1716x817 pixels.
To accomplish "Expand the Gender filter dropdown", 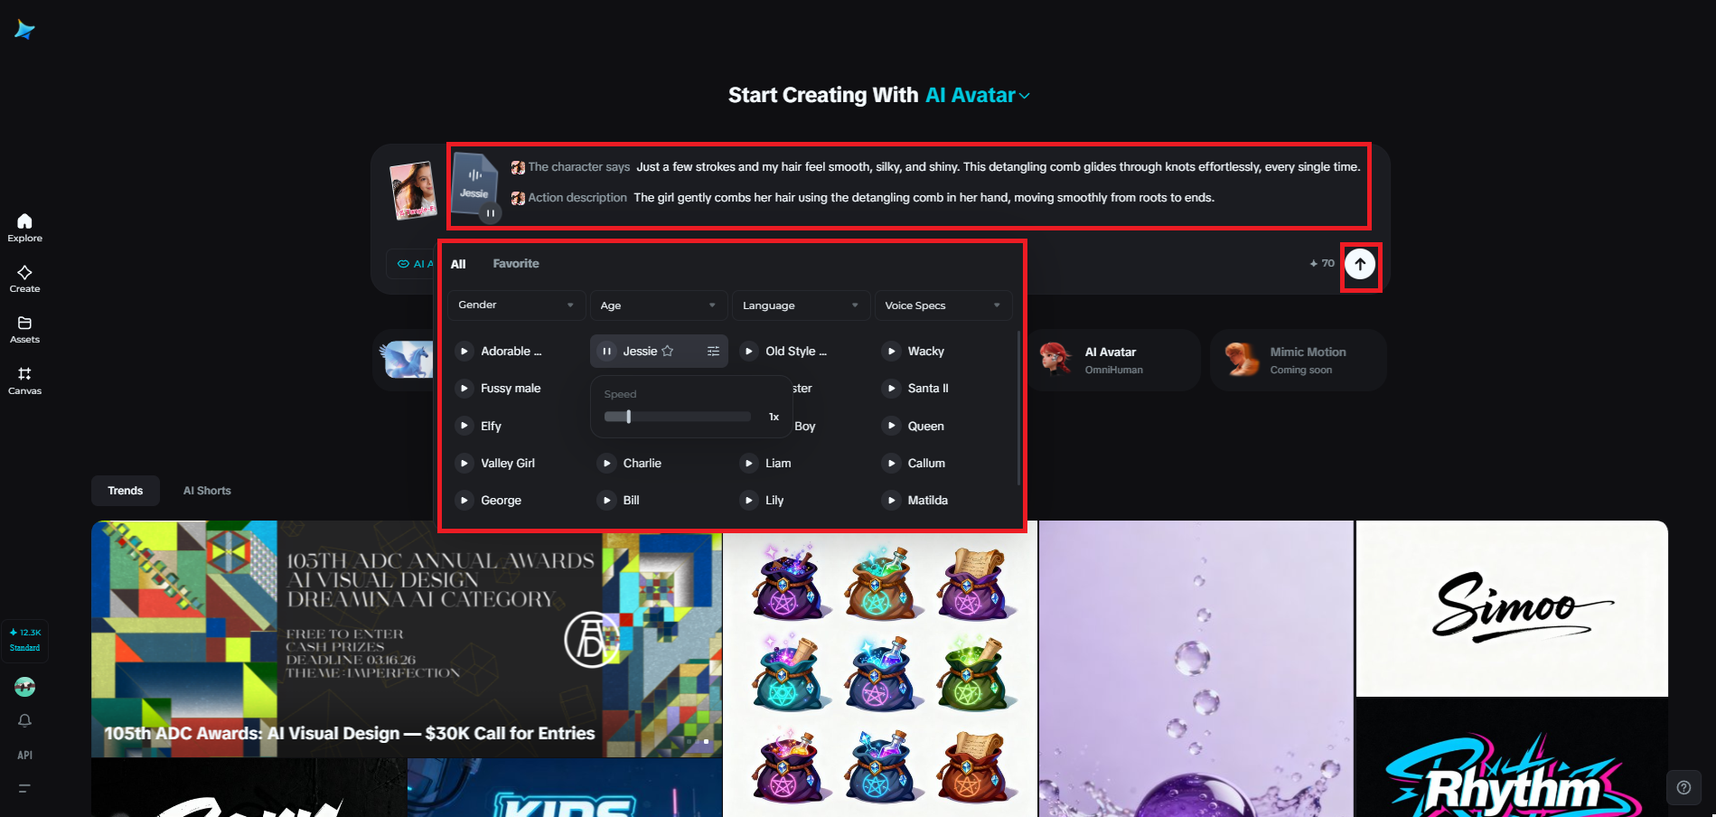I will [516, 305].
